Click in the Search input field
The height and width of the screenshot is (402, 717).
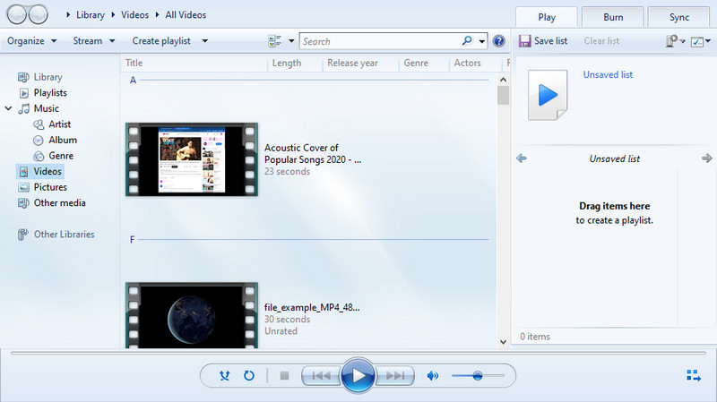380,41
